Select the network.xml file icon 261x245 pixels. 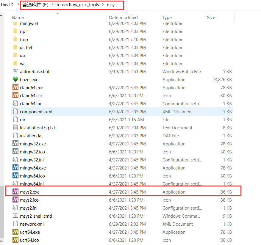15,224
